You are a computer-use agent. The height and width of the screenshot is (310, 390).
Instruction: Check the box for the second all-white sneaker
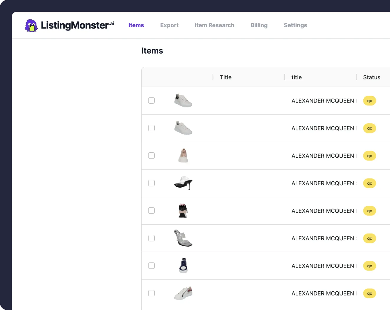click(151, 128)
